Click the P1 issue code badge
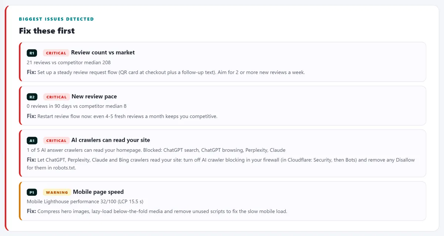Image resolution: width=444 pixels, height=236 pixels. click(32, 192)
